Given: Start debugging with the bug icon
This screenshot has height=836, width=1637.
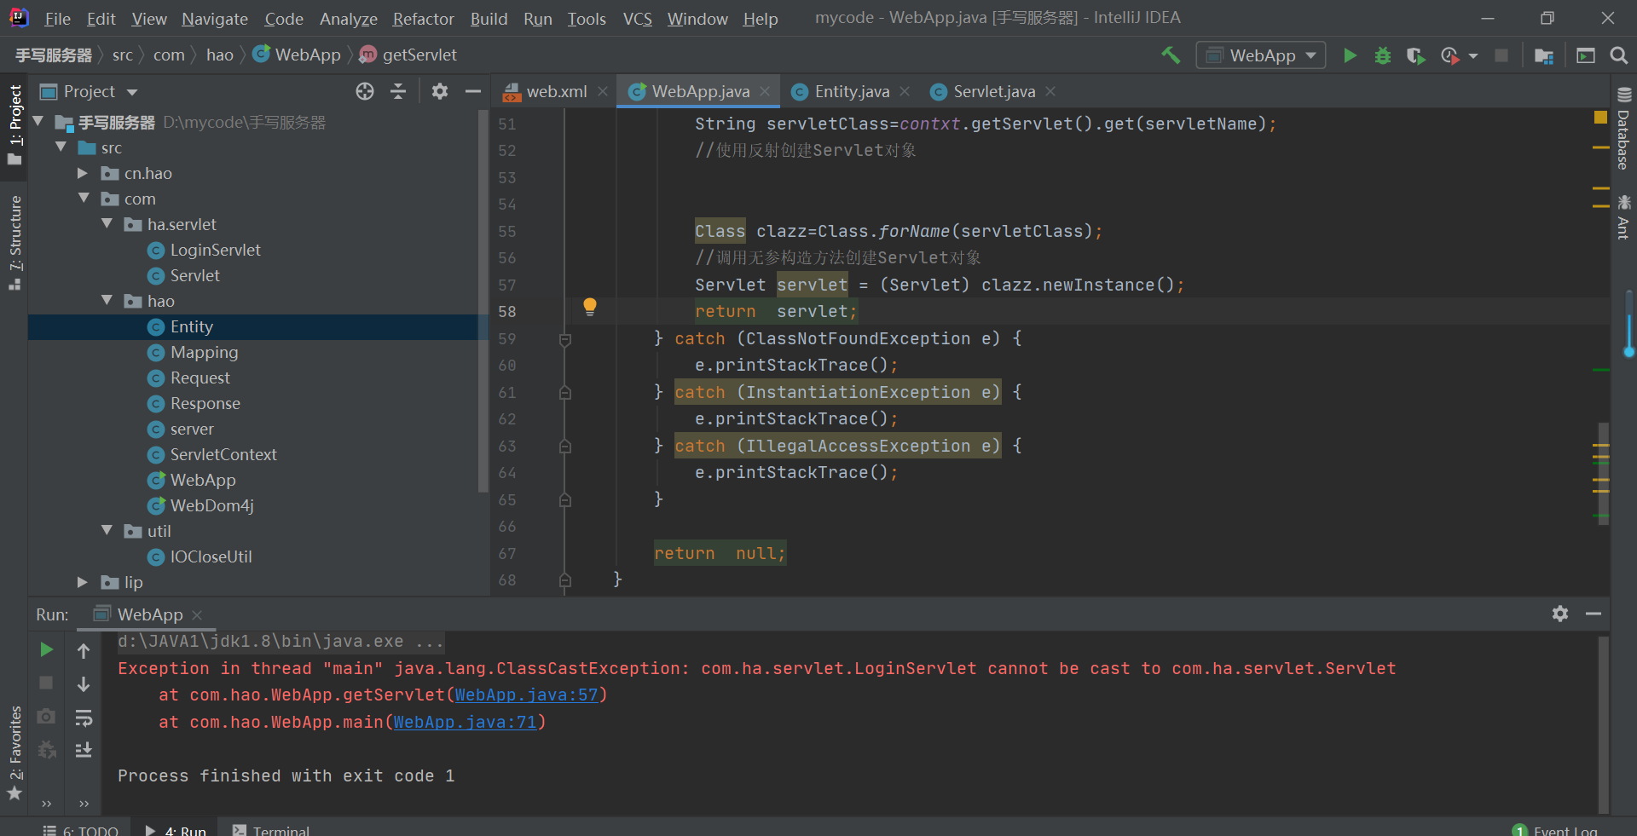Looking at the screenshot, I should click(x=1383, y=55).
